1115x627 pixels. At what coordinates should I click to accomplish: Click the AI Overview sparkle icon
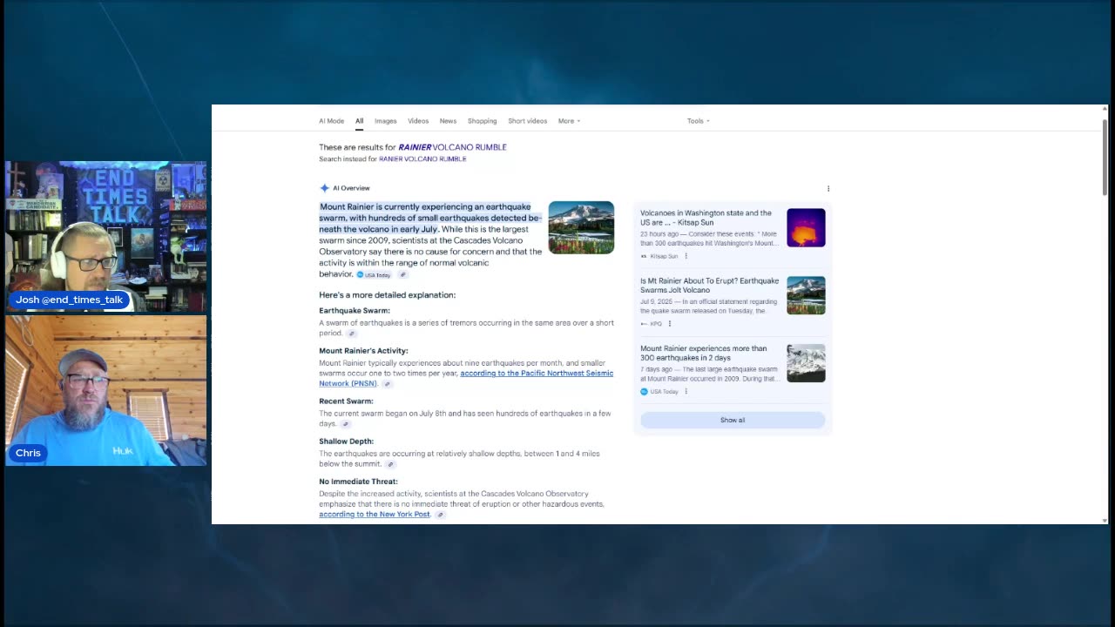[x=324, y=188]
